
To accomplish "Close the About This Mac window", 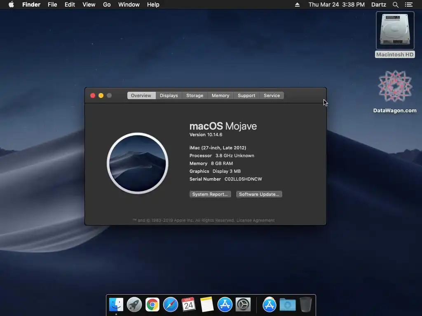I will click(x=93, y=95).
